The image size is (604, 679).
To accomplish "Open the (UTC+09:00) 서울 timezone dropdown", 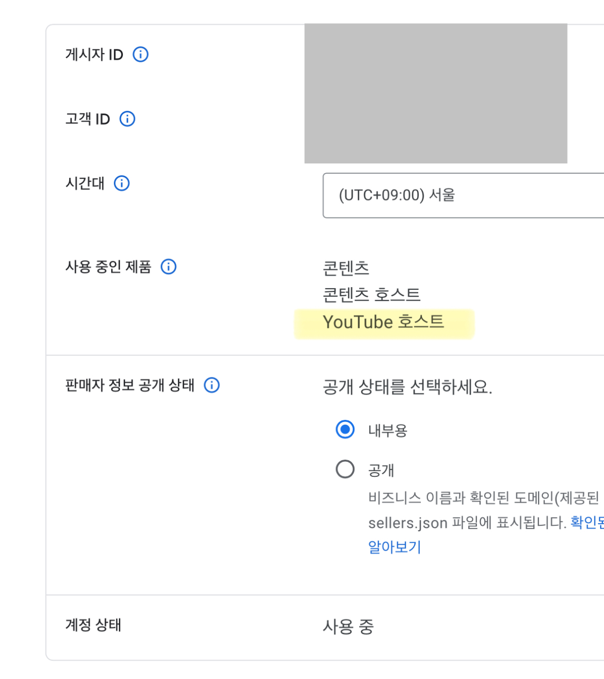I will click(x=463, y=195).
